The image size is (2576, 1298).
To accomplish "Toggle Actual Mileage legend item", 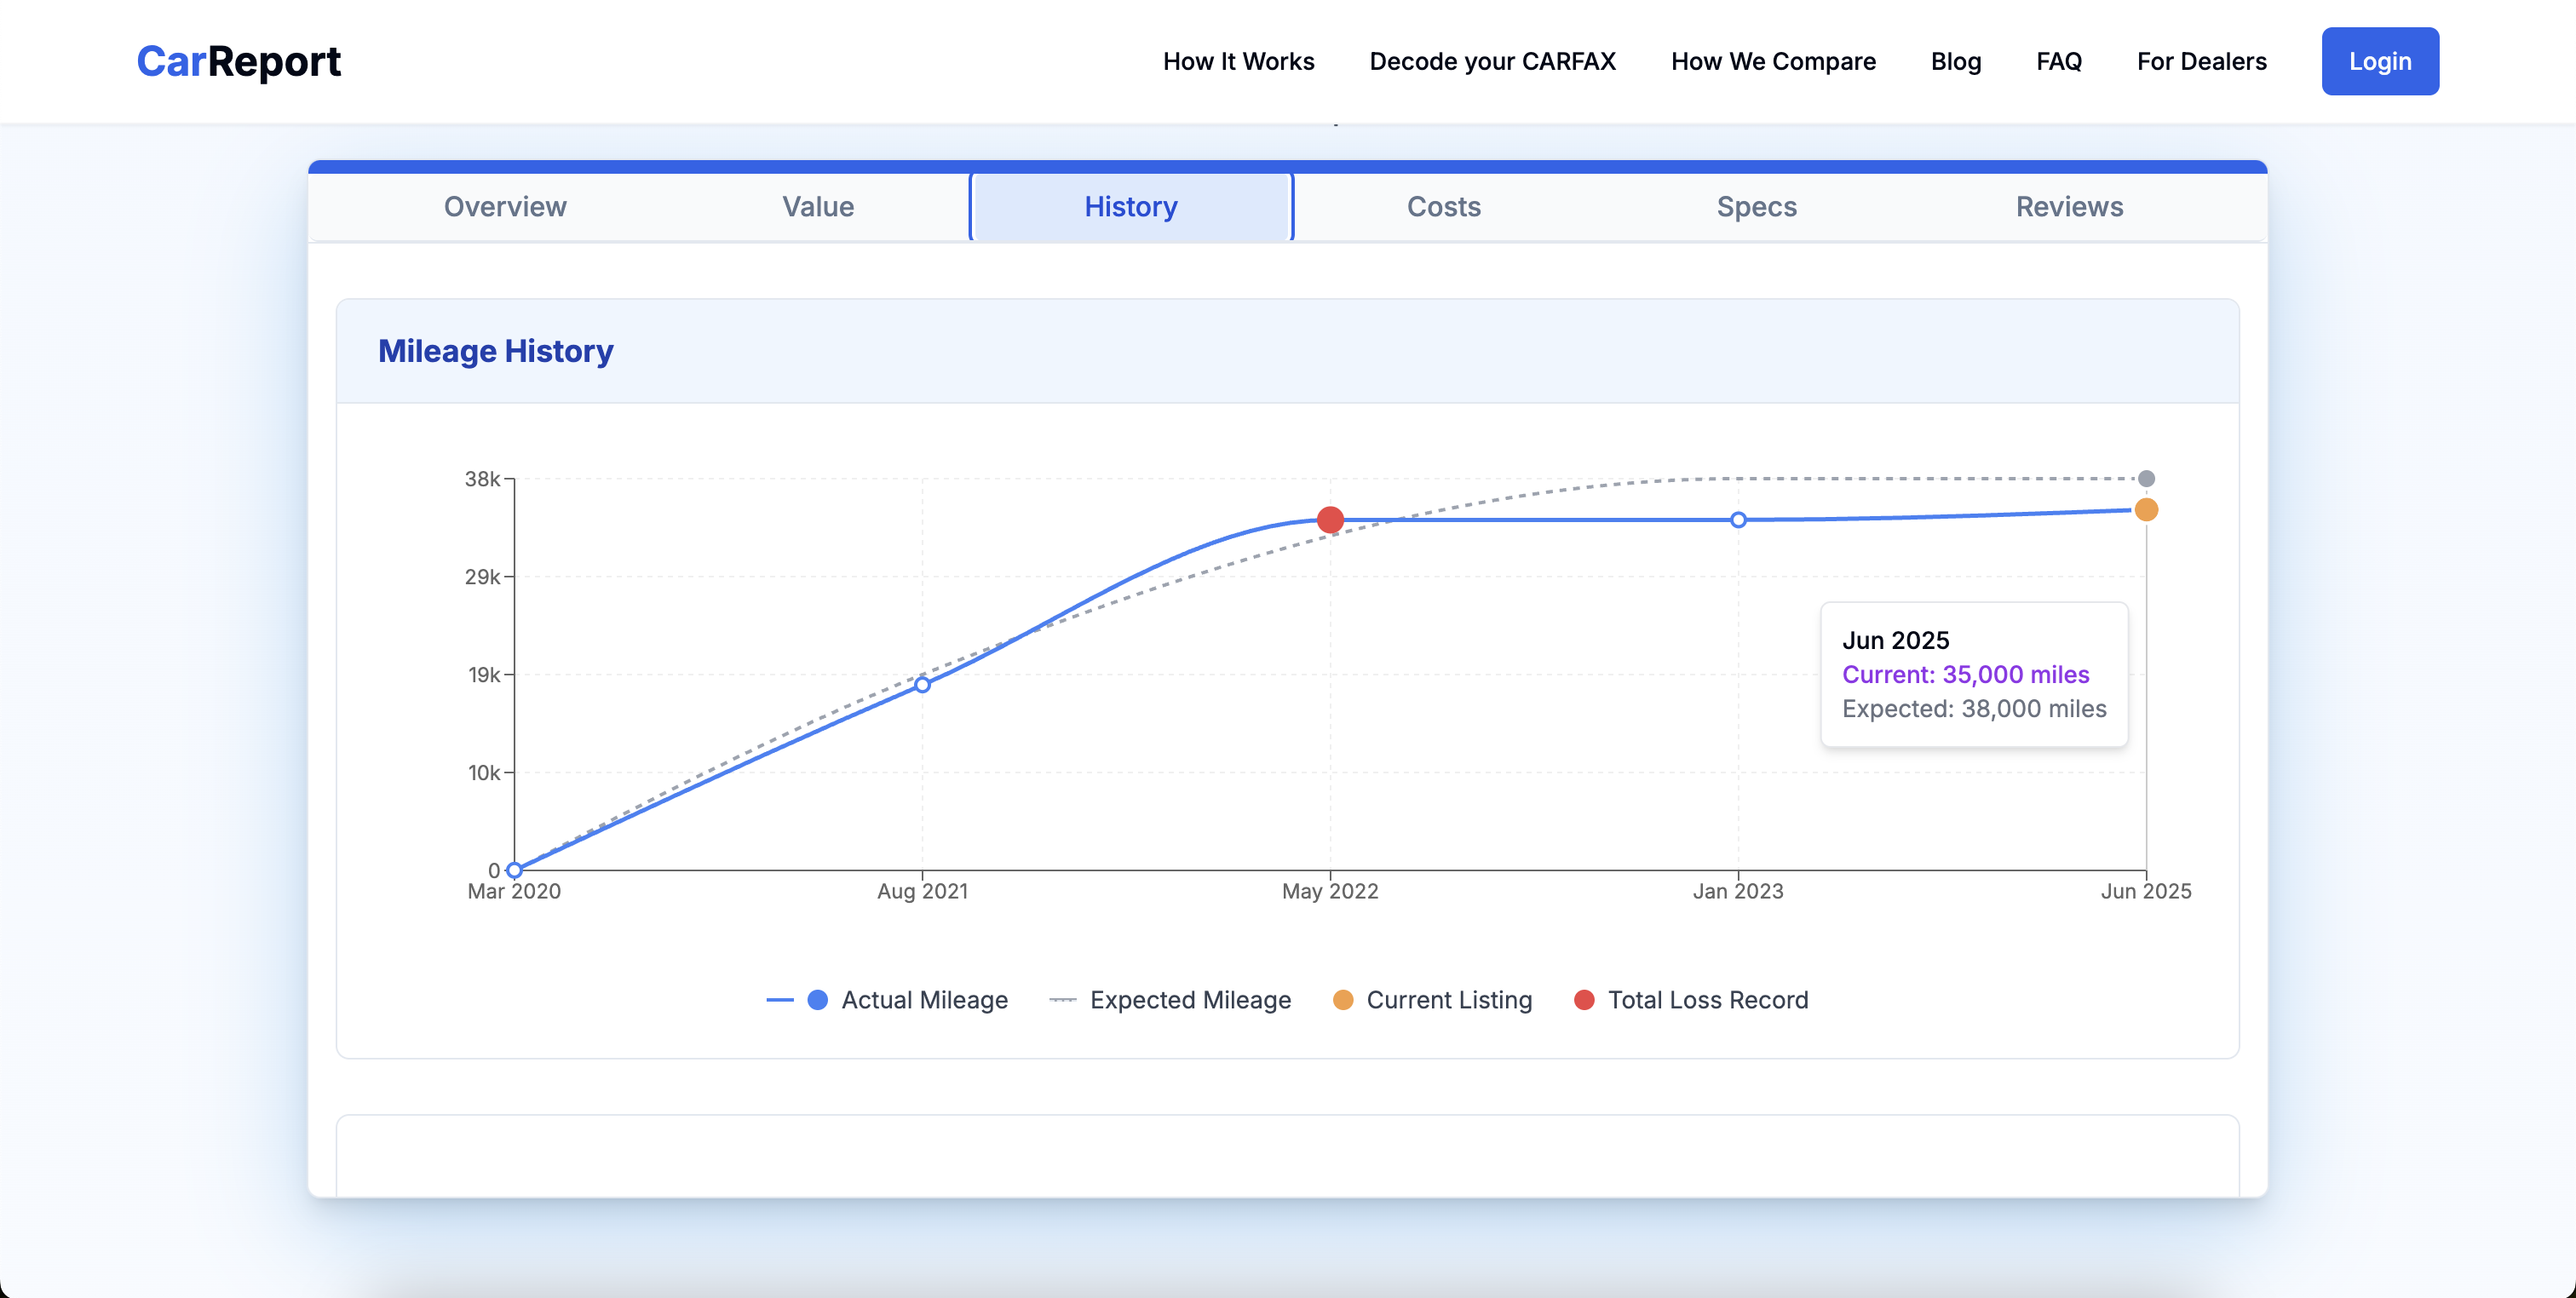I will [x=886, y=1000].
